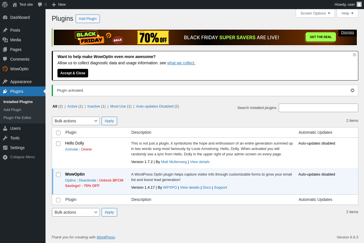Open the New content menu
Screen dimensions: 364x243
tap(59, 5)
